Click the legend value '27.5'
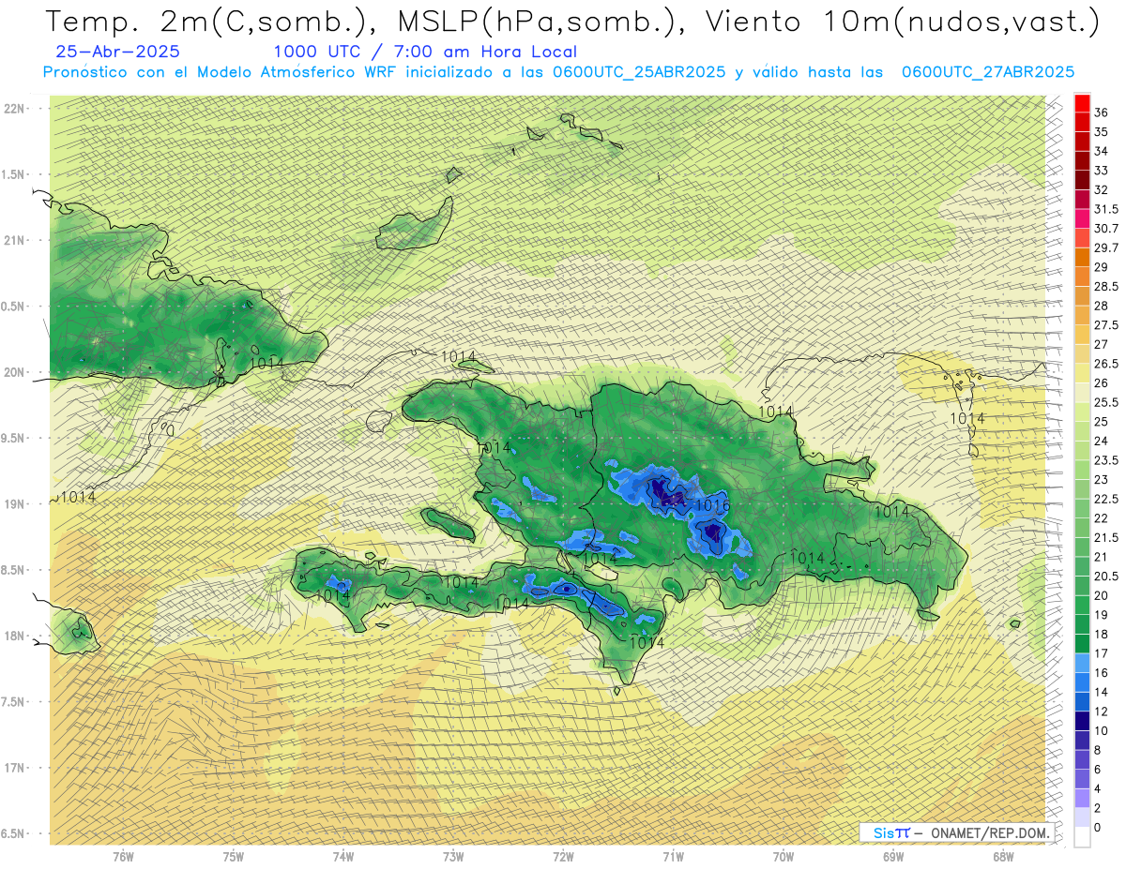Screen dimensions: 1126x869 1105,325
